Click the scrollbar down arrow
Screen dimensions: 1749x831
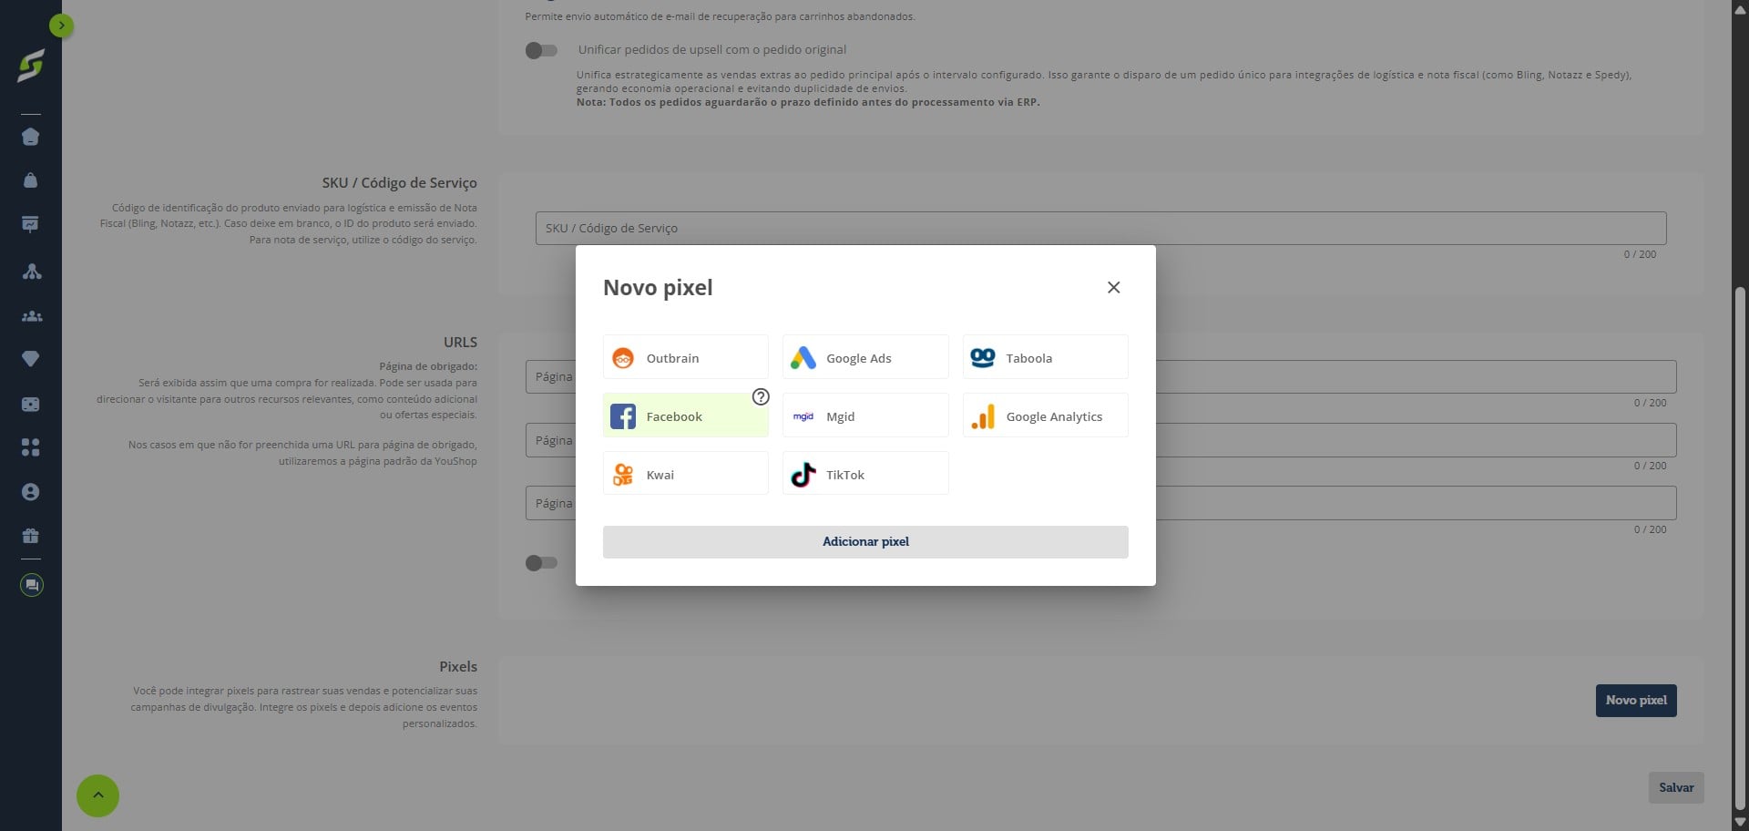[x=1740, y=823]
